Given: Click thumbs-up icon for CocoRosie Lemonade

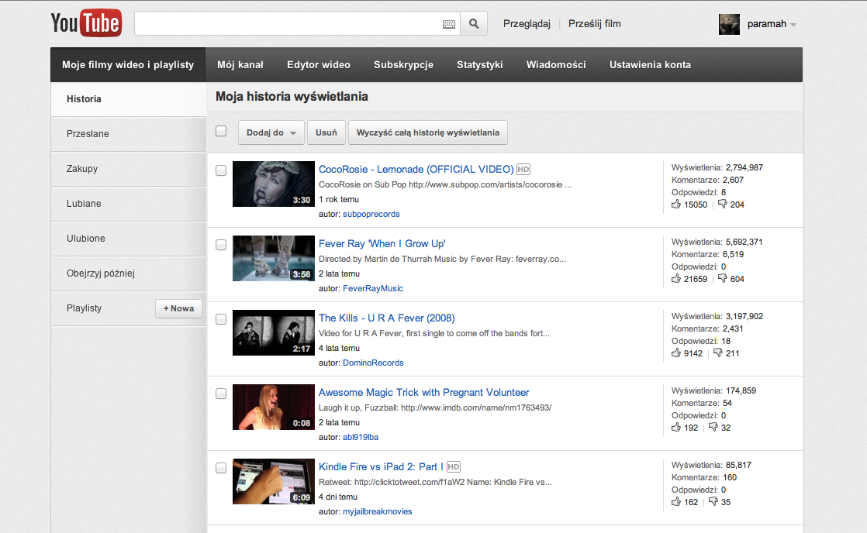Looking at the screenshot, I should point(676,205).
